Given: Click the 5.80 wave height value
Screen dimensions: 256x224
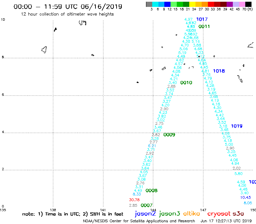Looking at the screenshot, I should 238,174.
